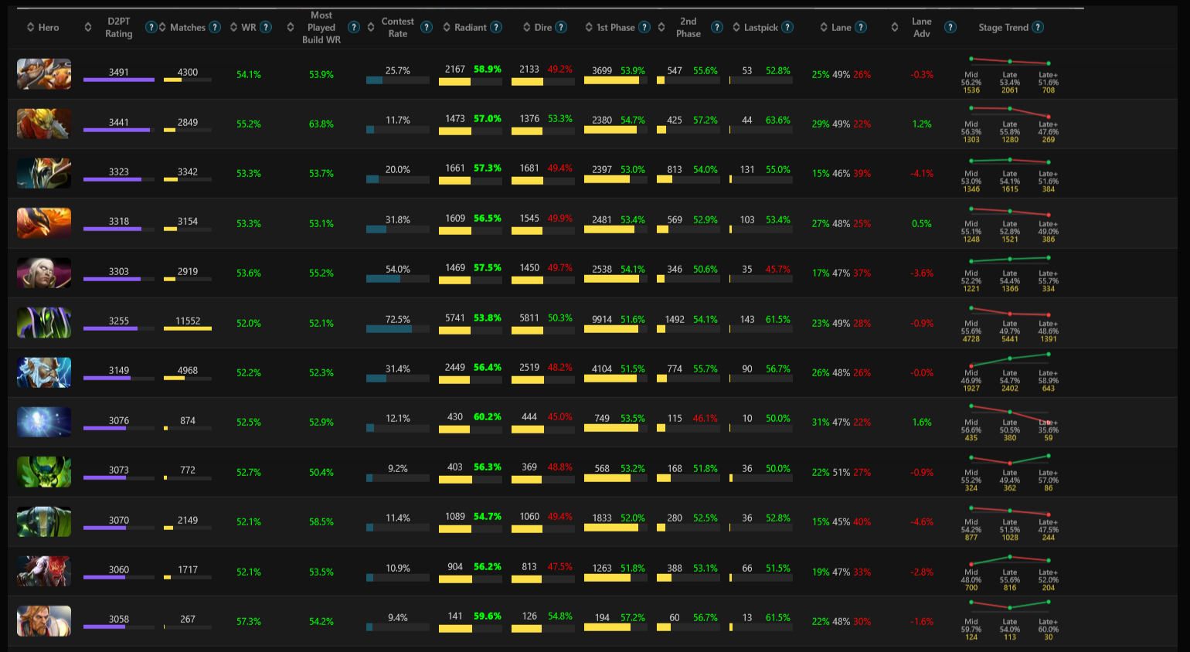Click the sort arrows left of Lane Adv
The height and width of the screenshot is (652, 1190).
click(895, 27)
